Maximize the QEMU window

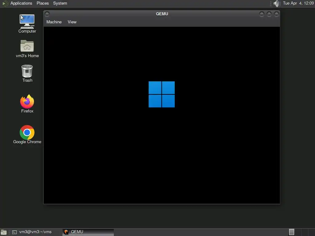click(x=269, y=14)
